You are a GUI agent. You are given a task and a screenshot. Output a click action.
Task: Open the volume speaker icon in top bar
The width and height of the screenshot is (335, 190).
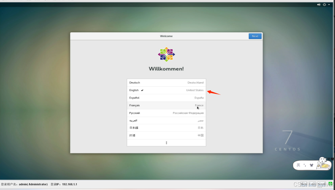point(319,4)
